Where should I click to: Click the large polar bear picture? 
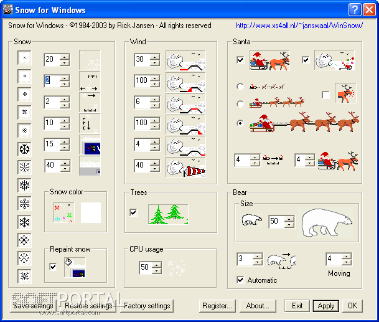click(x=327, y=222)
